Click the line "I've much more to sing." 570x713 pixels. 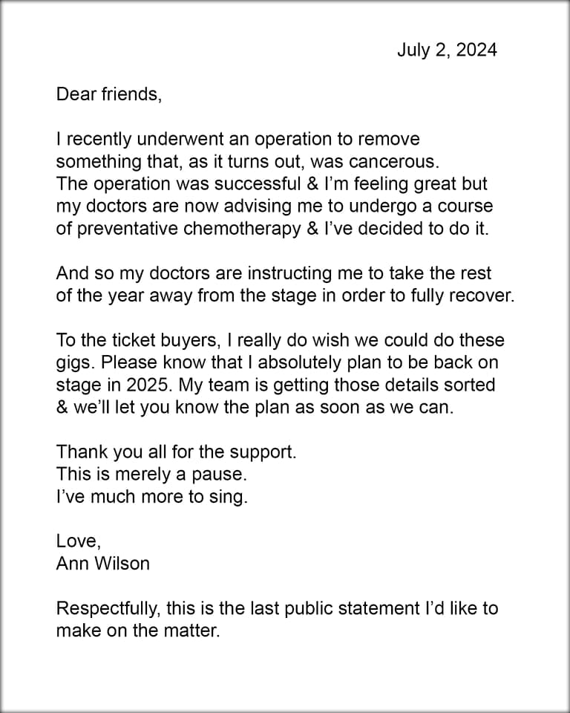(152, 497)
